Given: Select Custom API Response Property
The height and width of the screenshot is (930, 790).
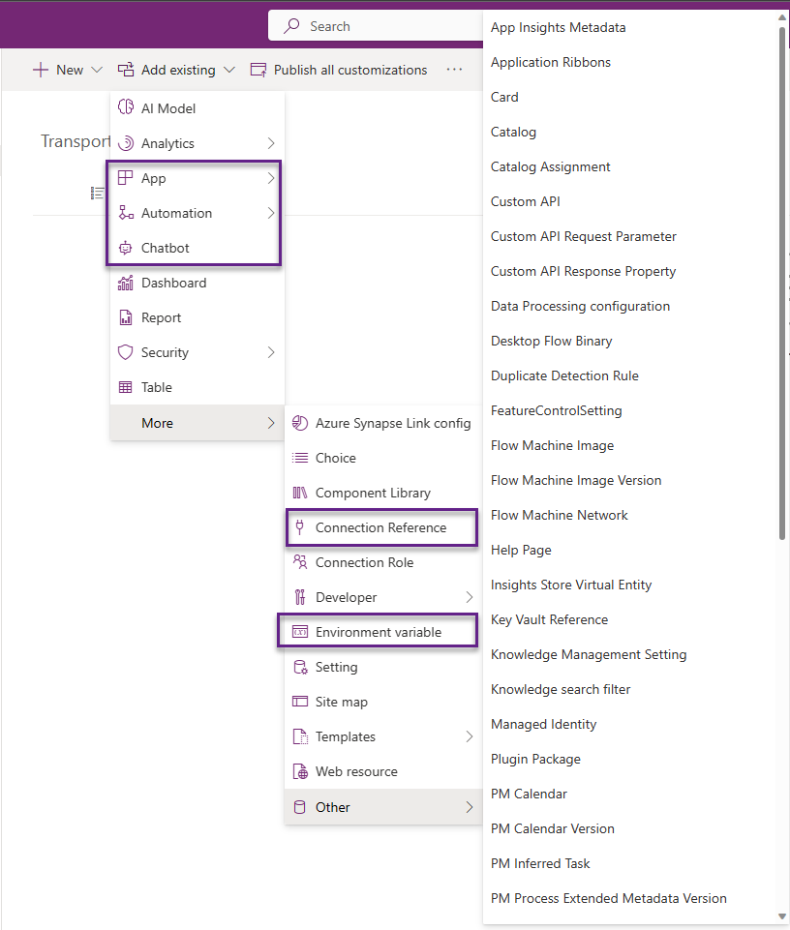Looking at the screenshot, I should [630, 271].
